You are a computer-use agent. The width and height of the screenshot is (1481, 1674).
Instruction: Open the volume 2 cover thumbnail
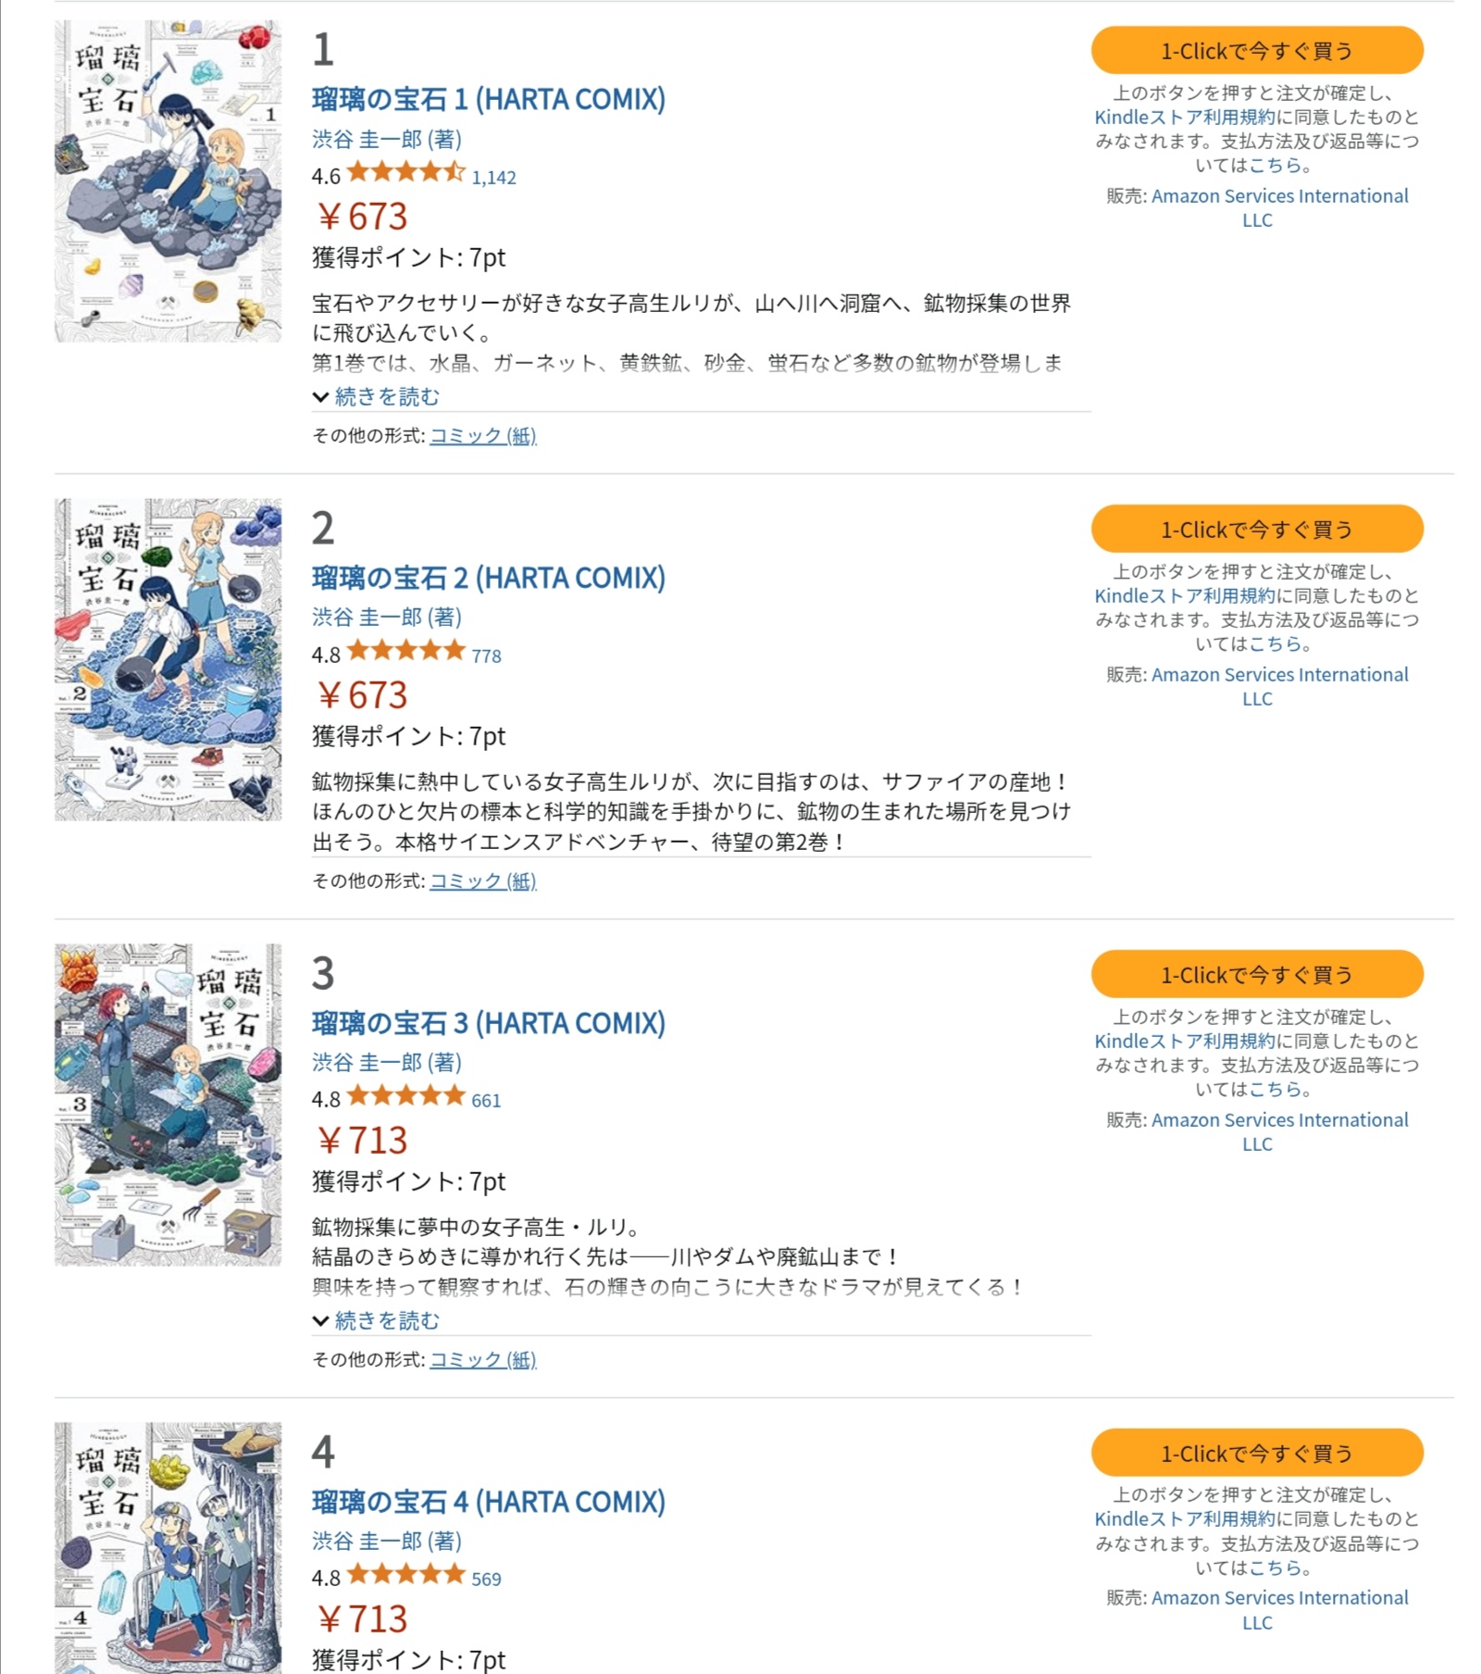tap(168, 659)
